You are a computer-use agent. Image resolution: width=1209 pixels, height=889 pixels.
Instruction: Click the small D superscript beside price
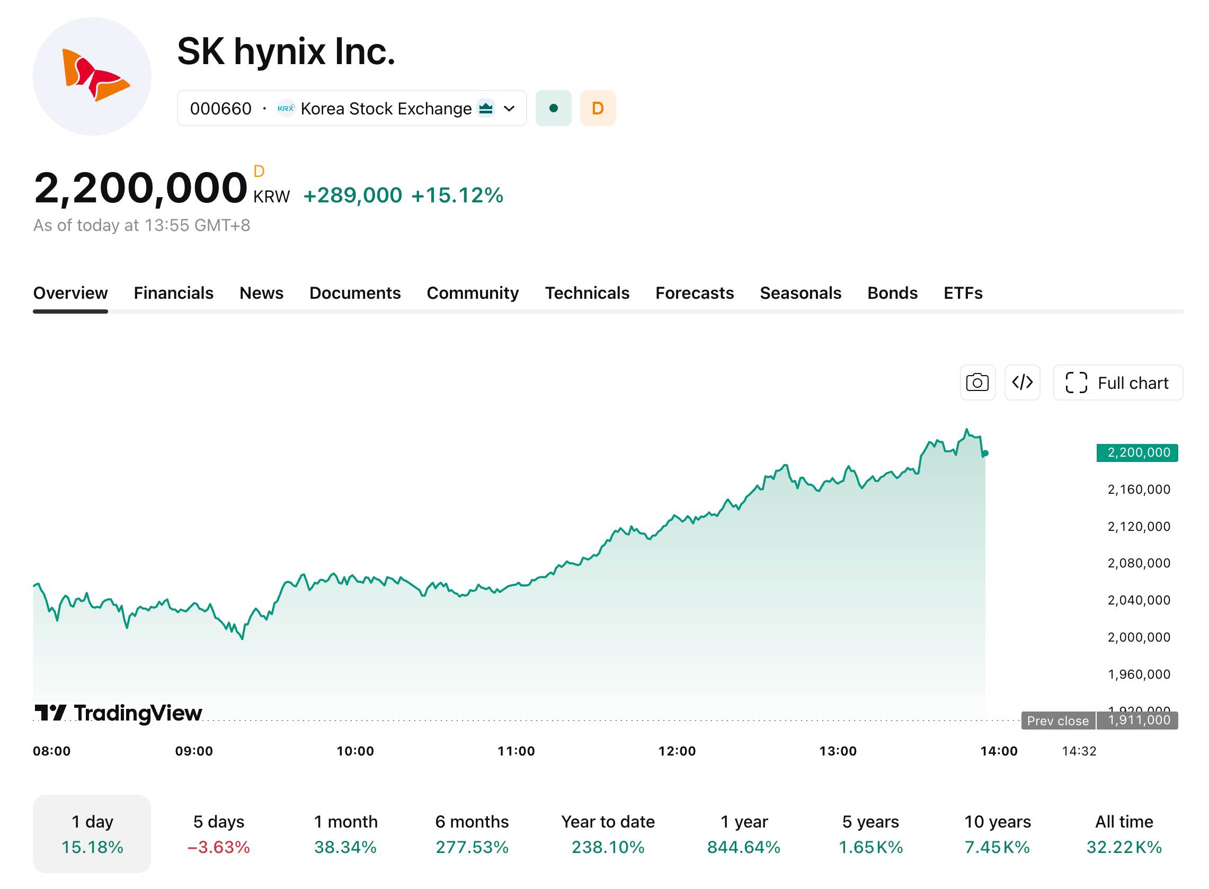[259, 172]
